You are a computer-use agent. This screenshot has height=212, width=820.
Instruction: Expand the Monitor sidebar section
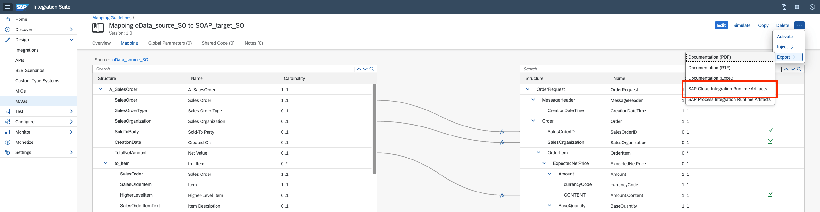(x=71, y=132)
